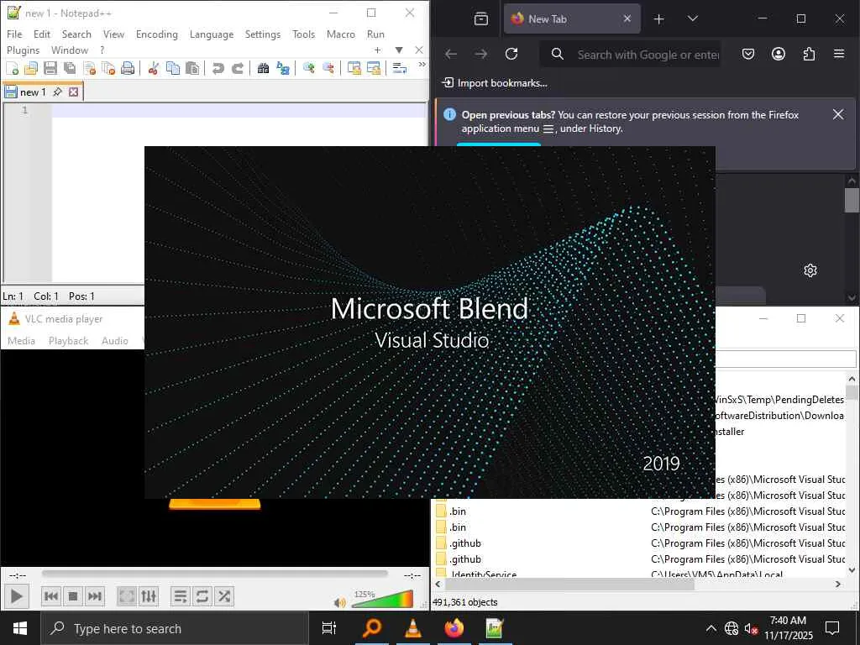Click the Open file icon in Notepad++ toolbar
The image size is (860, 645).
[31, 68]
